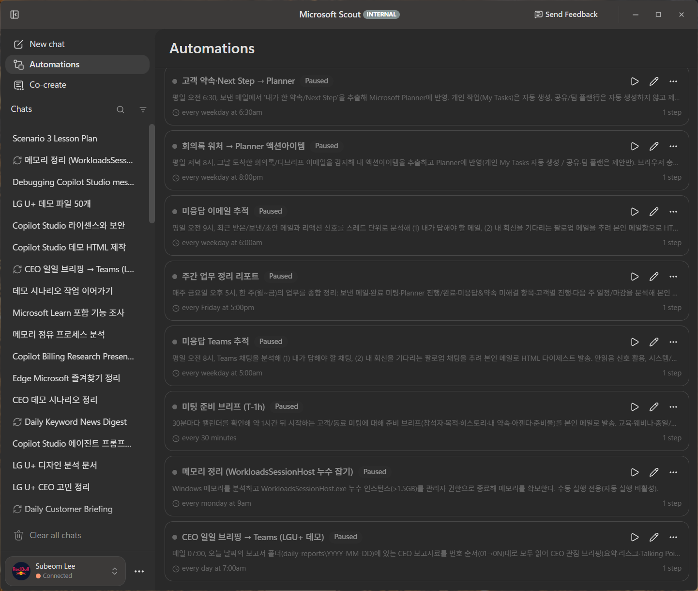Edit the 주간 업무 정리 리포트 automation
698x591 pixels.
tap(654, 277)
